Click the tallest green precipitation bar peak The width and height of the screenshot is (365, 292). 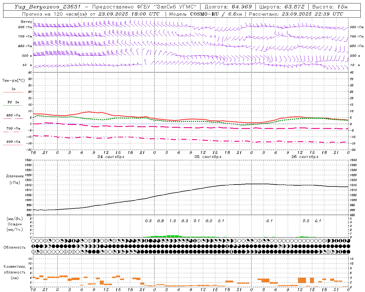173,236
